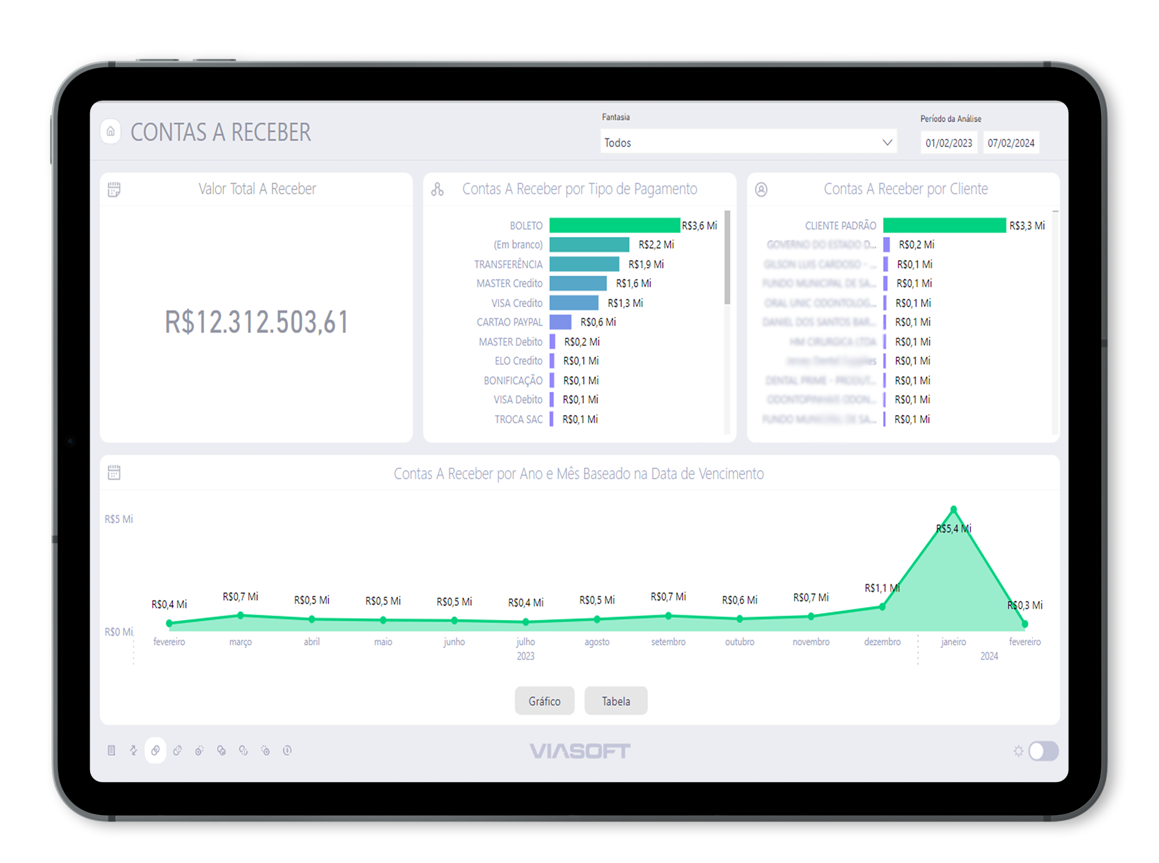
Task: Click the calendar icon in Valor Total card
Action: 114,189
